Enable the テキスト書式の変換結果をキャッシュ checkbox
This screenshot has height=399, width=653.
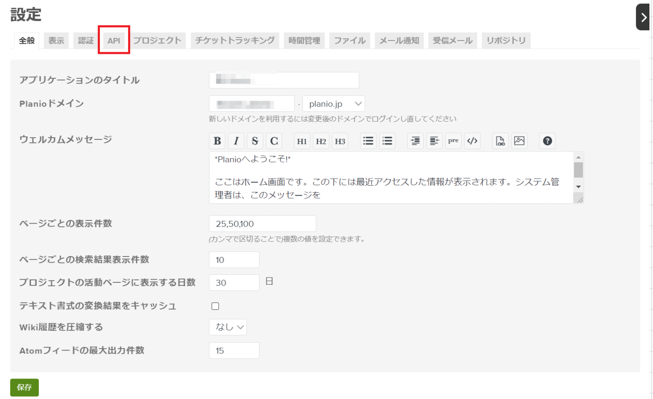(215, 306)
